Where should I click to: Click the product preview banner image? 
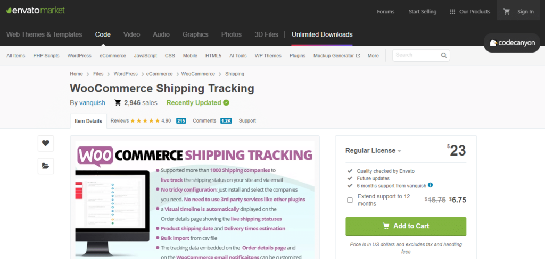(195, 200)
